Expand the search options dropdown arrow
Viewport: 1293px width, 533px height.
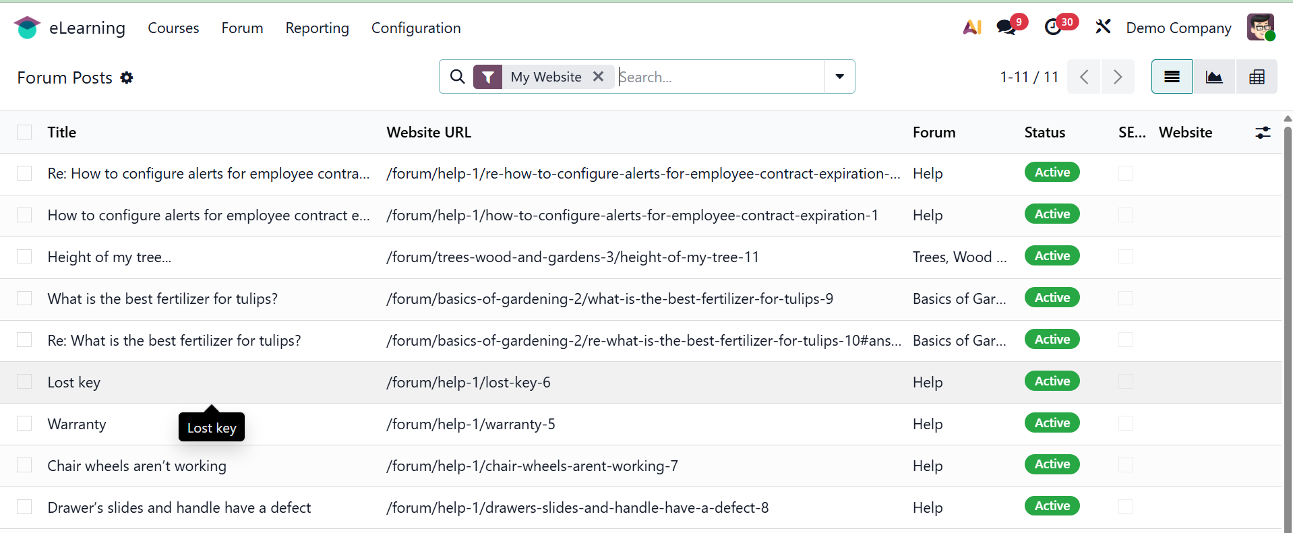[839, 77]
